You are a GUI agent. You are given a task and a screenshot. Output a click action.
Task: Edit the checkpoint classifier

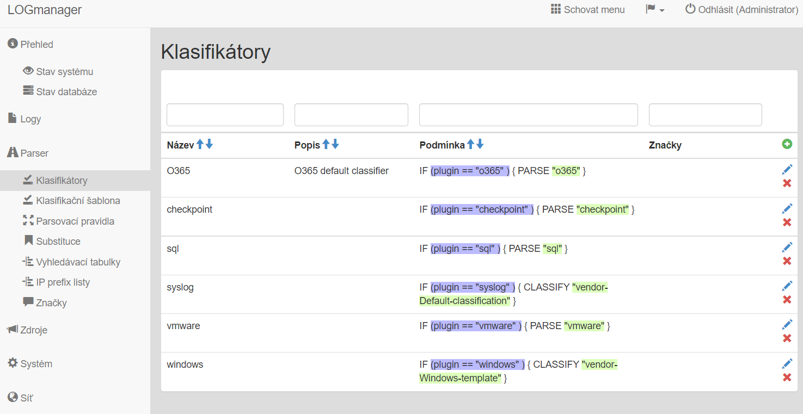[787, 208]
